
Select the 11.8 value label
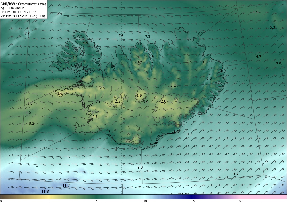click(45, 191)
